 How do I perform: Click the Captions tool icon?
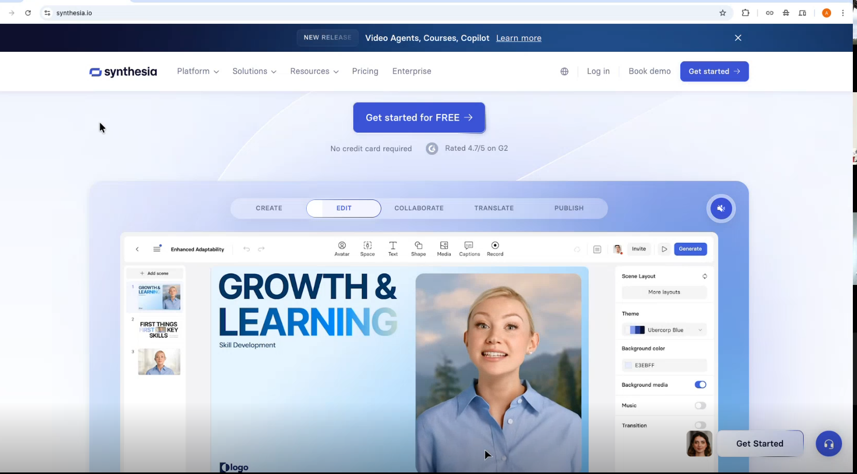469,246
